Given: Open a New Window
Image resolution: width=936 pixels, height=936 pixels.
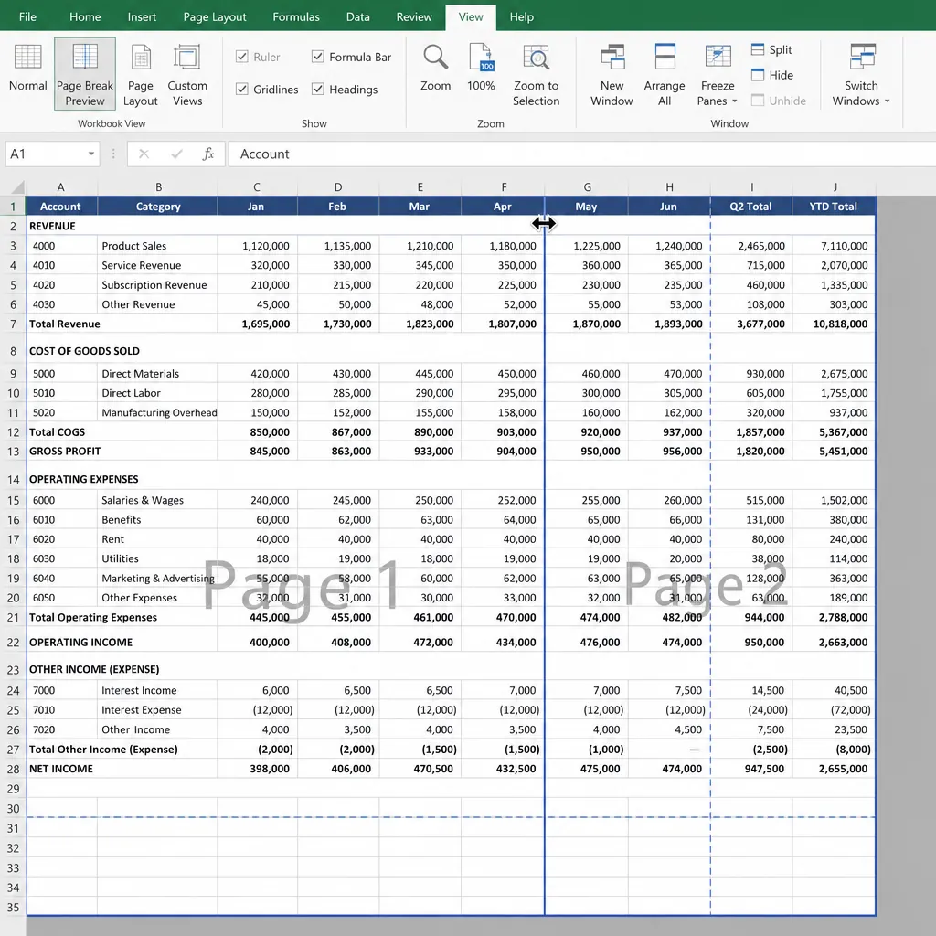Looking at the screenshot, I should click(612, 75).
